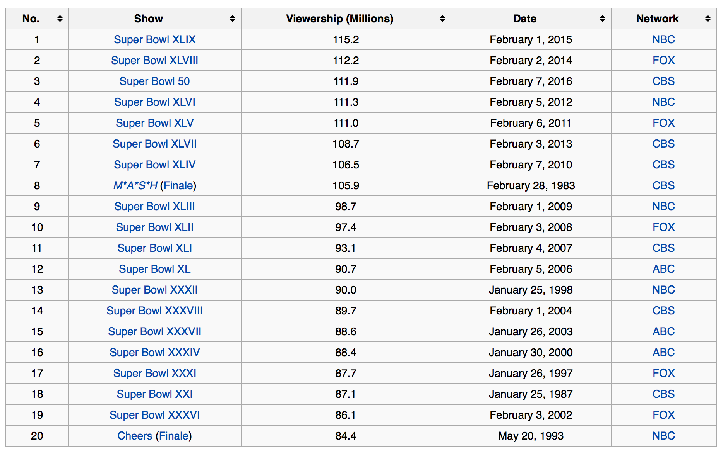This screenshot has width=723, height=455.
Task: Sort table by the No. column arrows
Action: click(60, 19)
